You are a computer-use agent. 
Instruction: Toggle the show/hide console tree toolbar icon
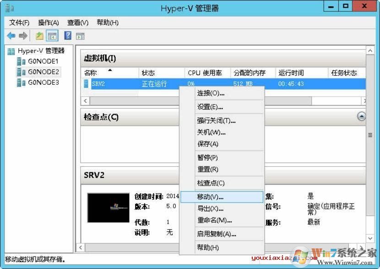[x=52, y=35]
